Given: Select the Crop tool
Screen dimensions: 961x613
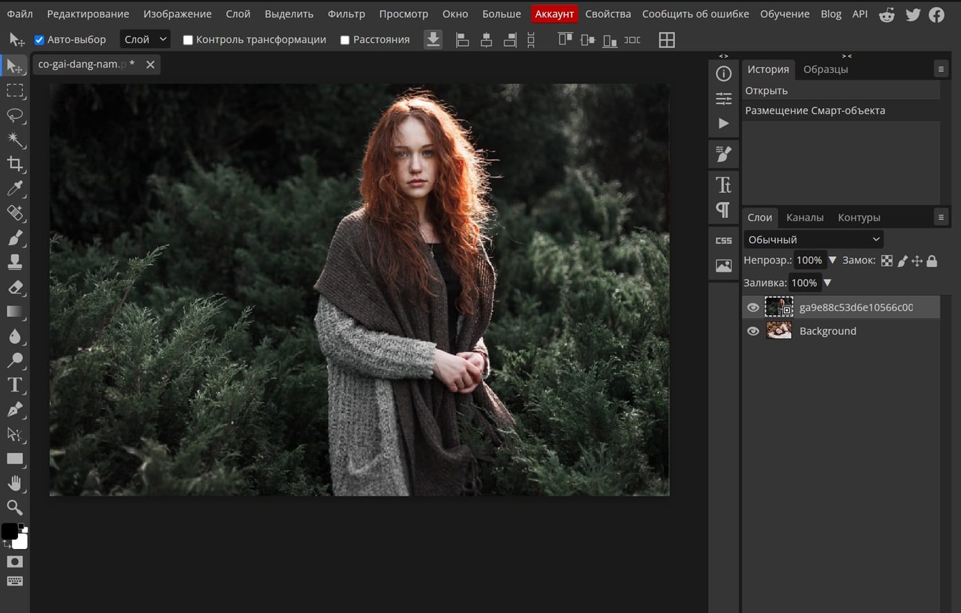Looking at the screenshot, I should pyautogui.click(x=15, y=164).
